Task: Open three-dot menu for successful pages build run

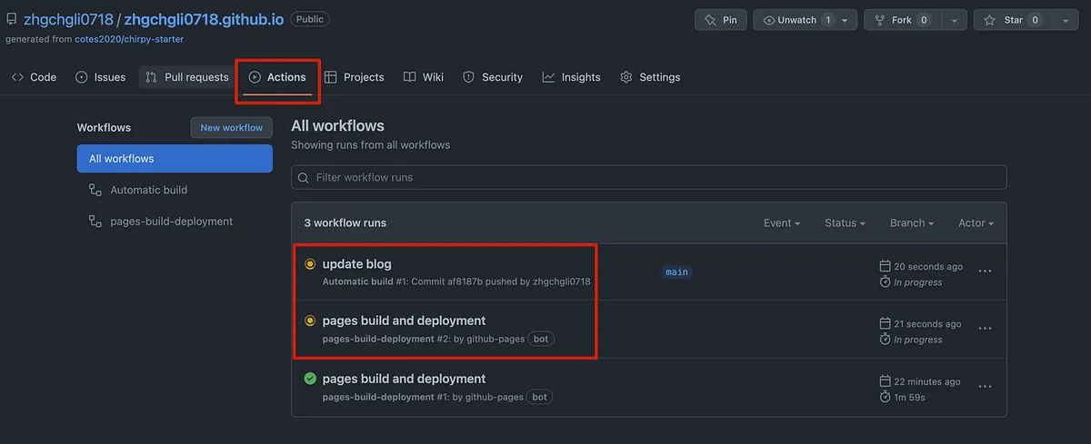Action: coord(985,387)
